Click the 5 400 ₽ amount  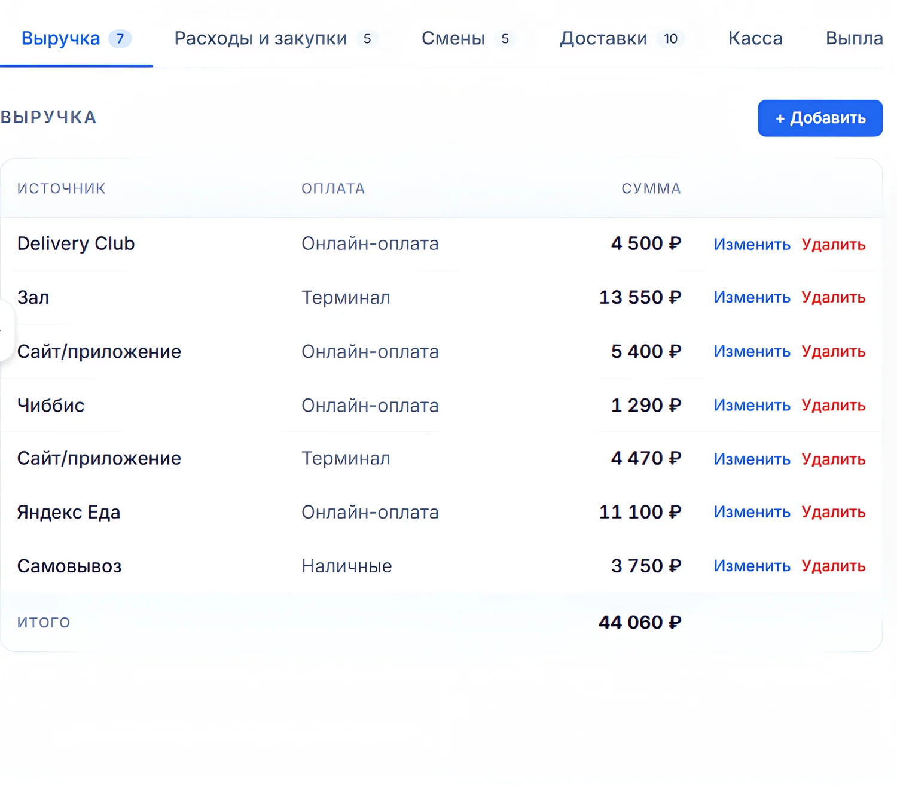pyautogui.click(x=646, y=351)
